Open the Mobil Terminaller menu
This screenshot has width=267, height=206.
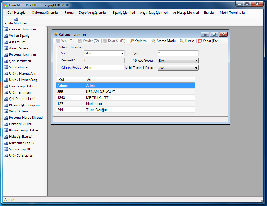point(232,13)
